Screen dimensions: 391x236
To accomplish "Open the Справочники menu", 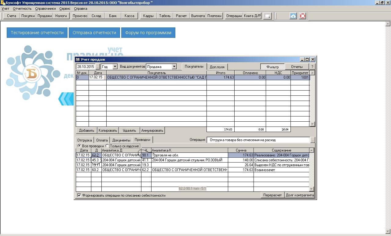I will (45, 9).
